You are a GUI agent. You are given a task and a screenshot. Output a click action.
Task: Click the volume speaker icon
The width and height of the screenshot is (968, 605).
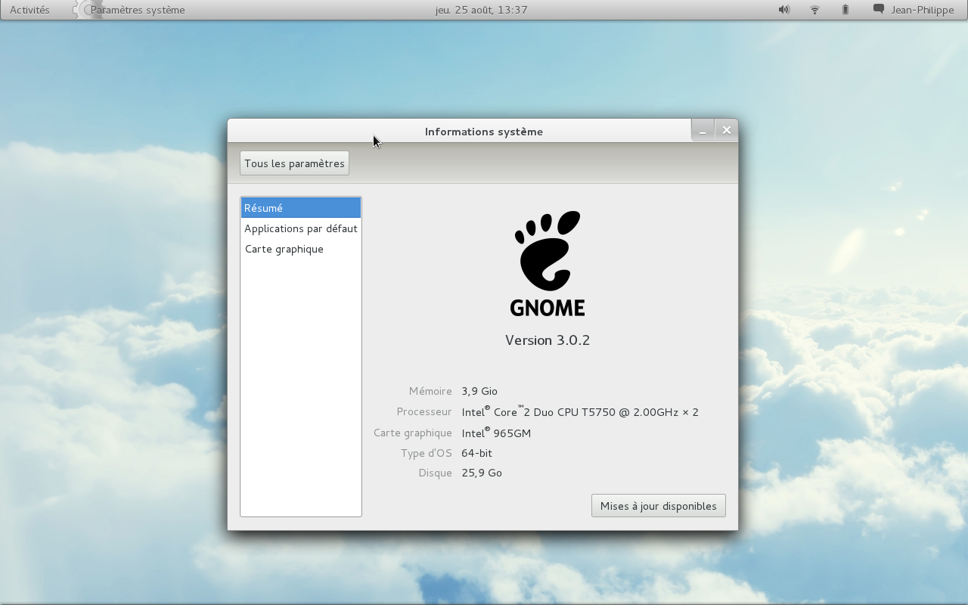click(783, 10)
